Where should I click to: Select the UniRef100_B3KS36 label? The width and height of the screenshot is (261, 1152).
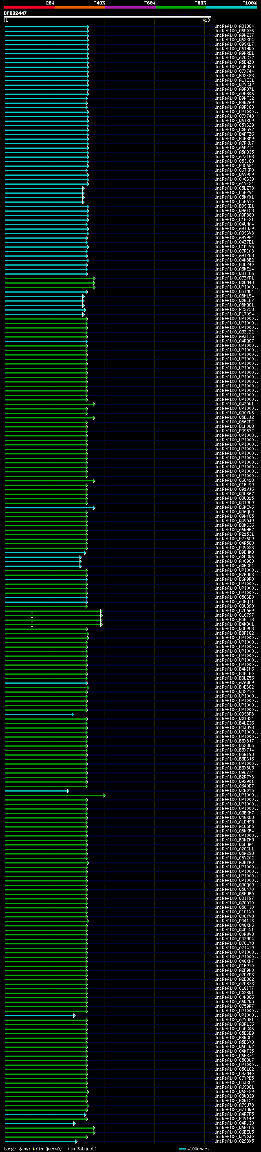pyautogui.click(x=234, y=526)
